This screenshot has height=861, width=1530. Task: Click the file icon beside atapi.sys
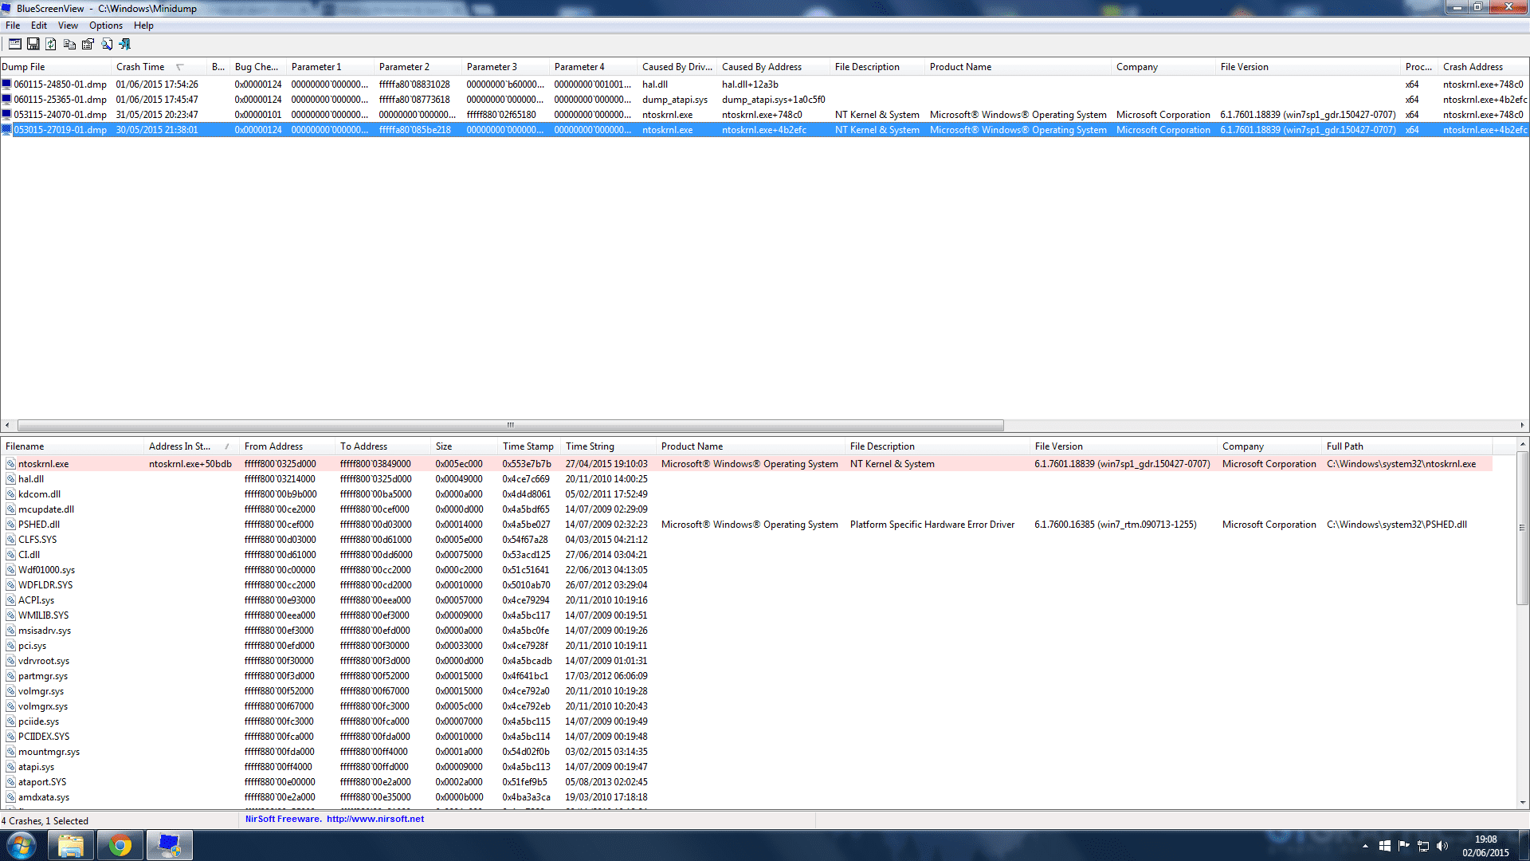coord(11,767)
